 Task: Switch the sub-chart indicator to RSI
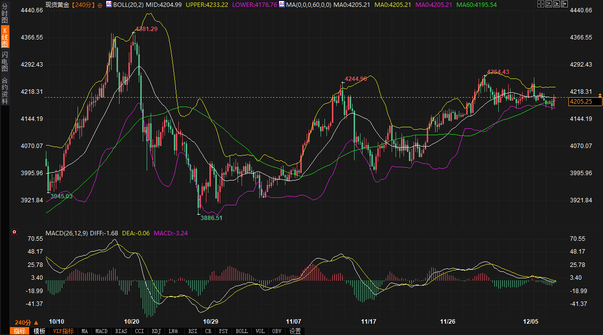(x=193, y=331)
